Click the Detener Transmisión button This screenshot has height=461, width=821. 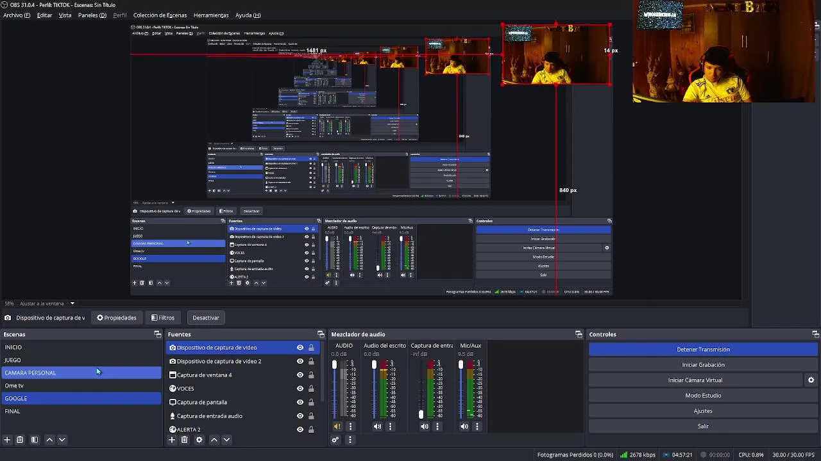[703, 350]
